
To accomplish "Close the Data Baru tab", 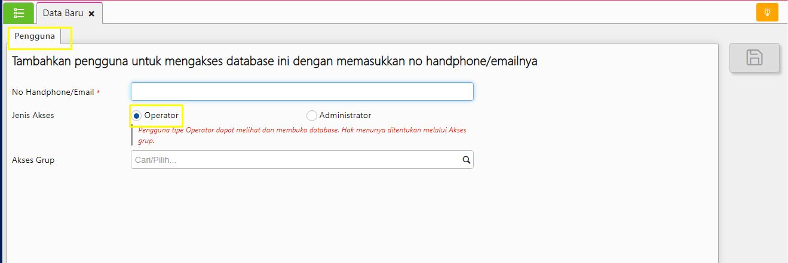I will (x=91, y=13).
